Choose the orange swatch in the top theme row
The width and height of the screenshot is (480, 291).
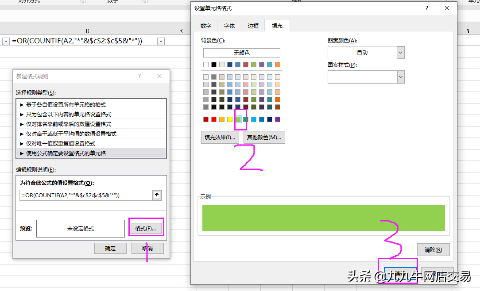click(278, 65)
